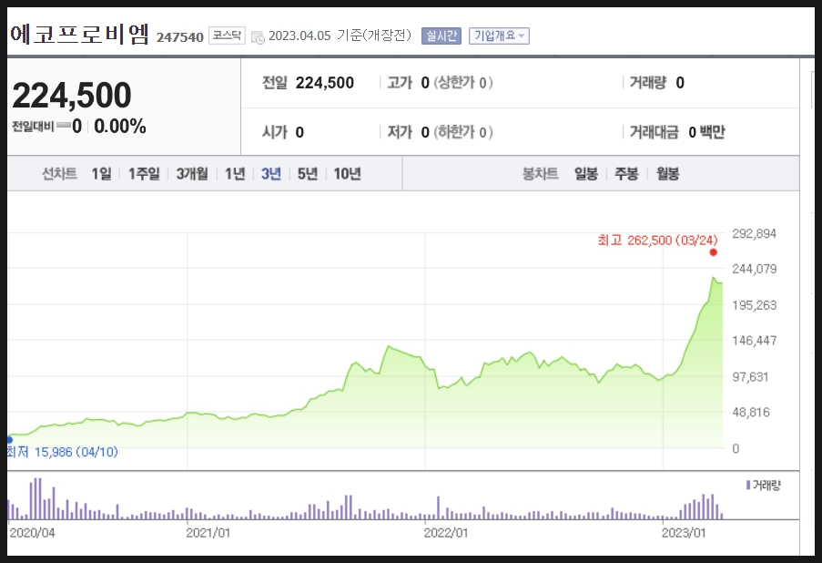
Task: Click the 선차트 label
Action: (x=59, y=174)
